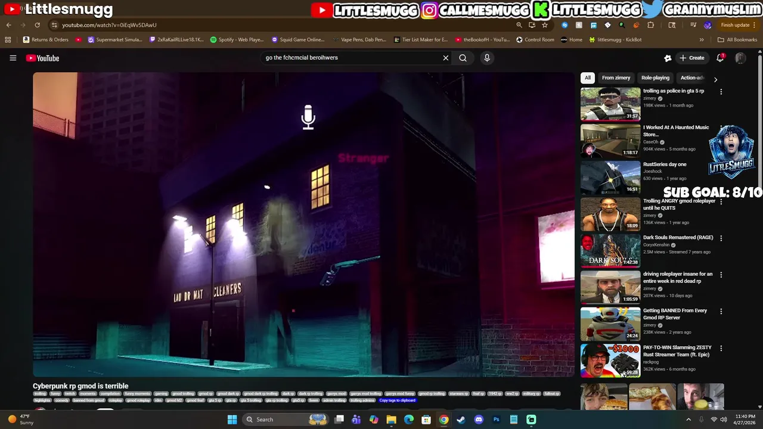The width and height of the screenshot is (763, 429).
Task: Open Supermarket Simula... bookmark
Action: click(x=115, y=40)
